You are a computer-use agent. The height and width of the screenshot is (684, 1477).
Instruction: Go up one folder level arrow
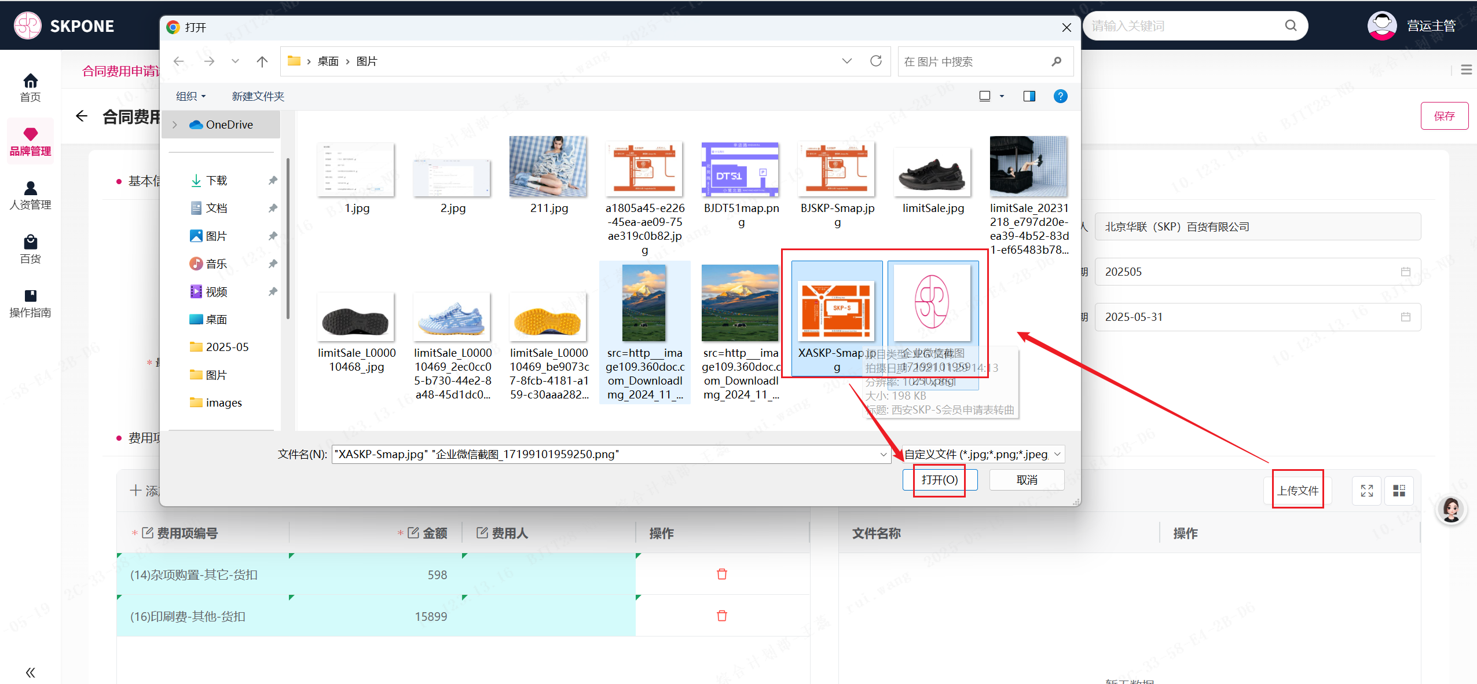pyautogui.click(x=262, y=61)
